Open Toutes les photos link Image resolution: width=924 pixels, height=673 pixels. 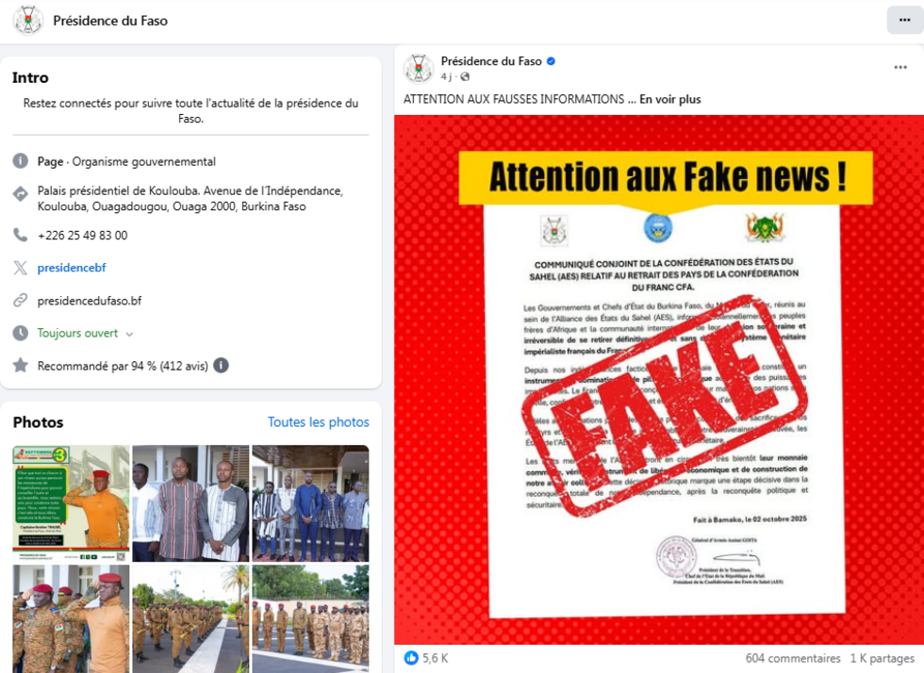pyautogui.click(x=319, y=422)
